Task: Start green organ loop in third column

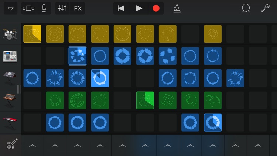Action: [78, 100]
